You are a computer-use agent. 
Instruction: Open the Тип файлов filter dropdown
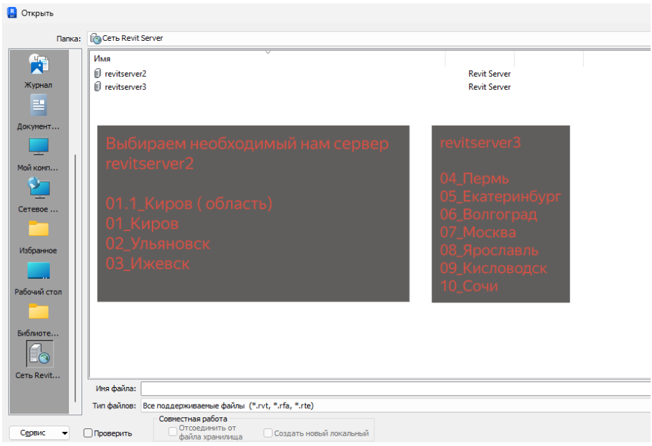[396, 405]
